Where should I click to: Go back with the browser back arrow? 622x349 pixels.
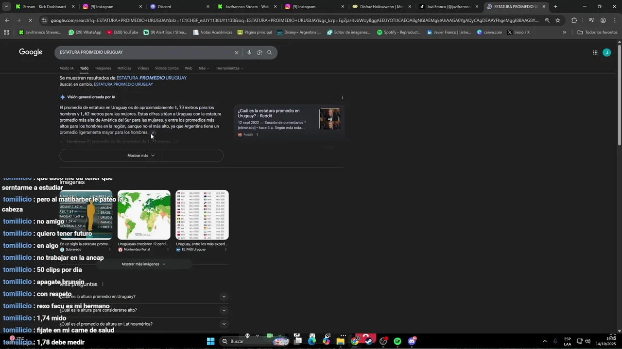tap(7, 20)
